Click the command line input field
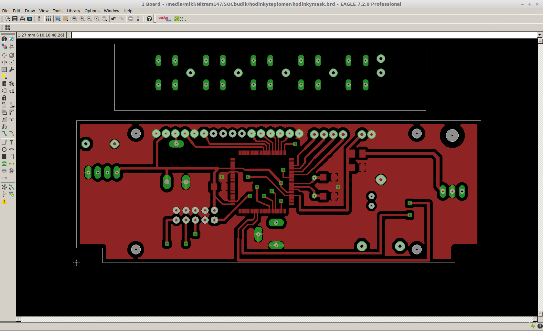The width and height of the screenshot is (543, 331). pos(304,35)
